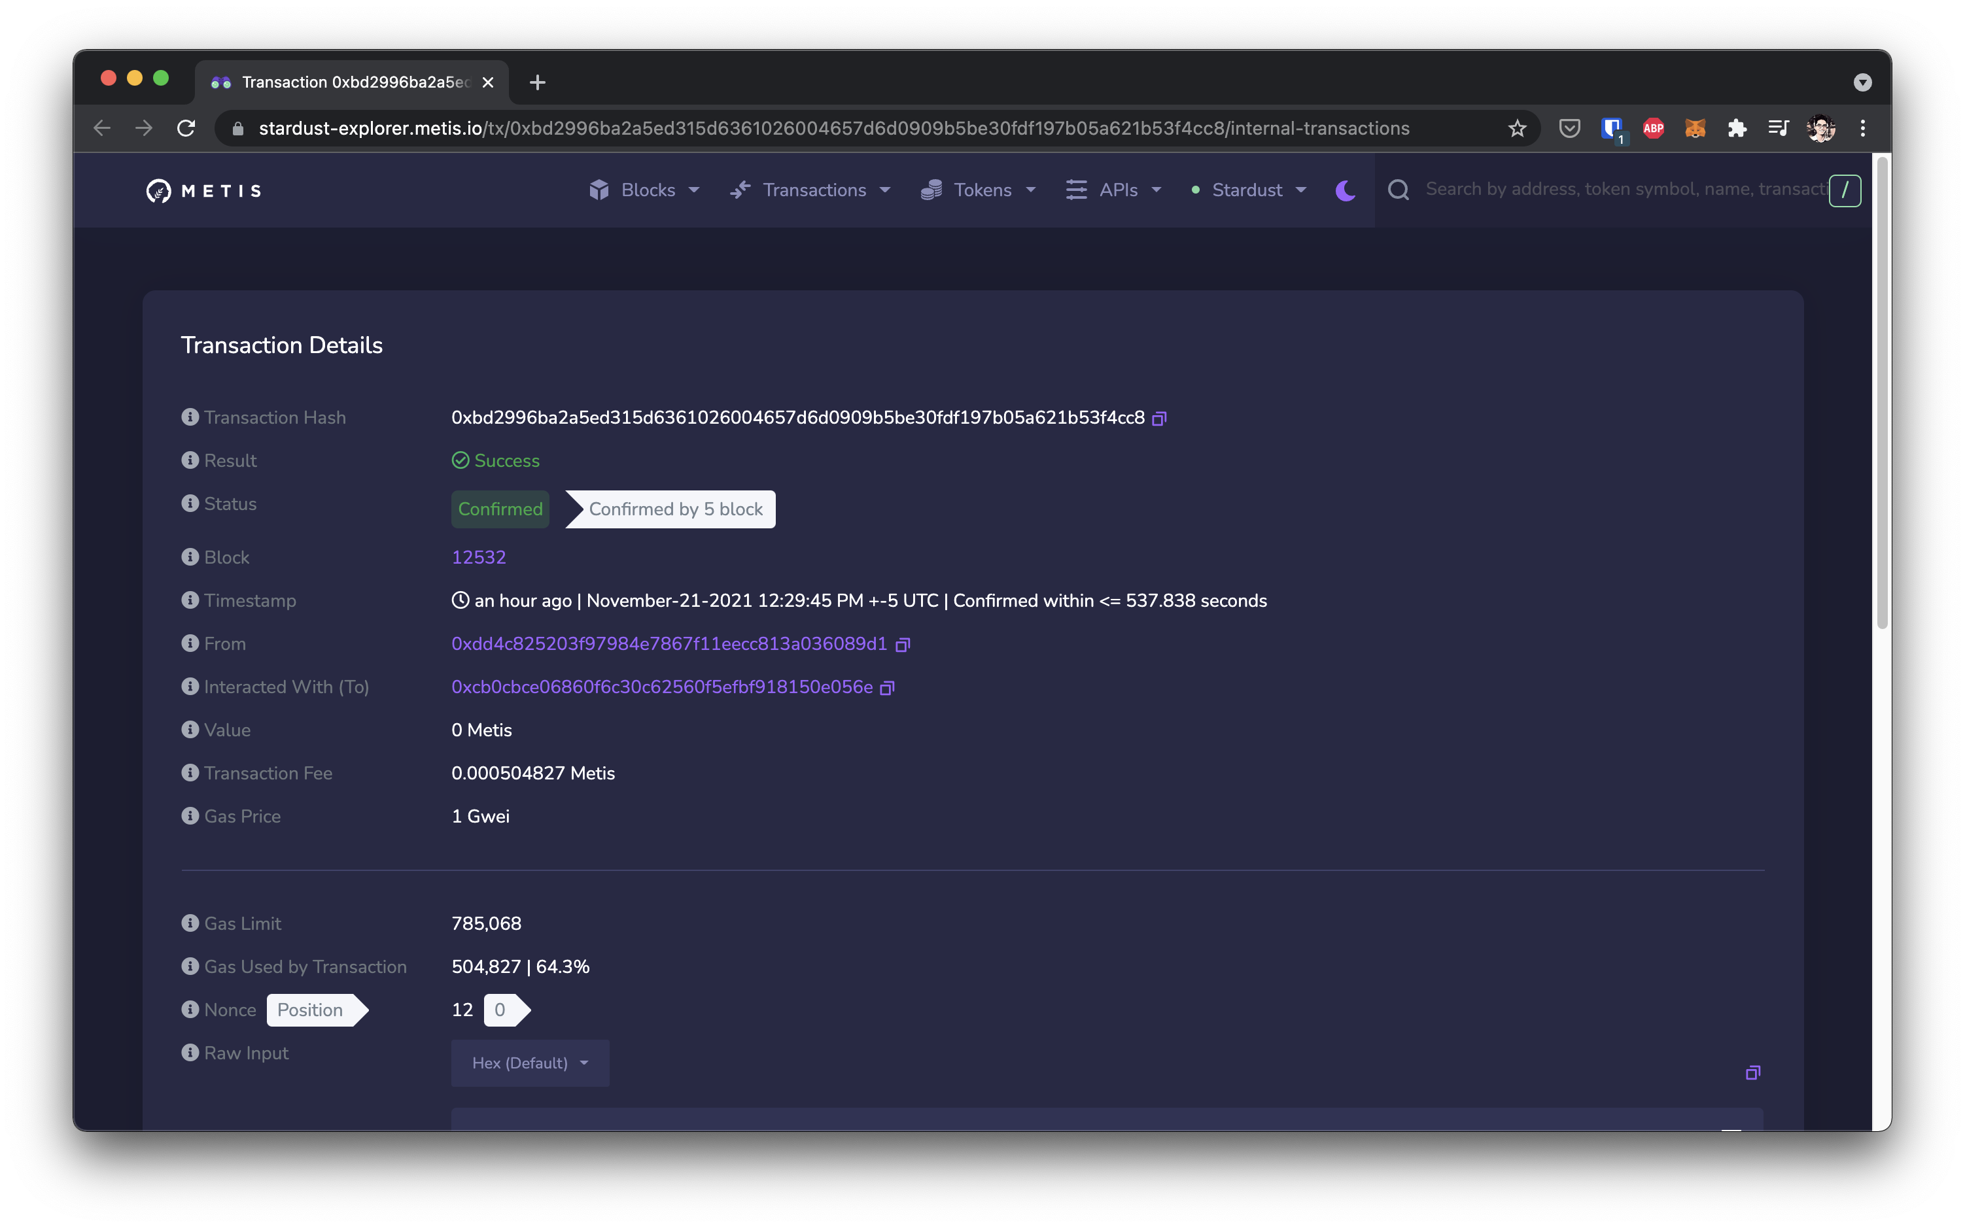
Task: Copy the raw input data icon
Action: (x=1752, y=1073)
